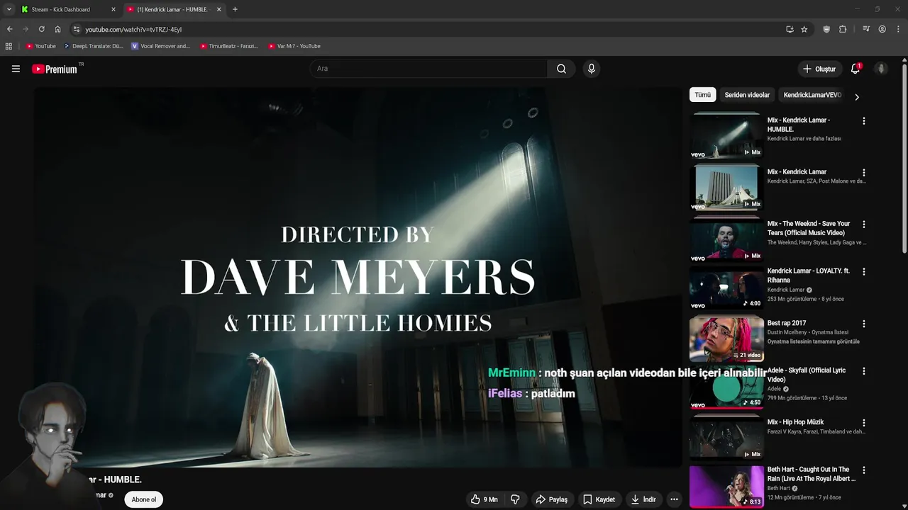908x510 pixels.
Task: Open the Beth Hart video thumbnail
Action: 726,487
